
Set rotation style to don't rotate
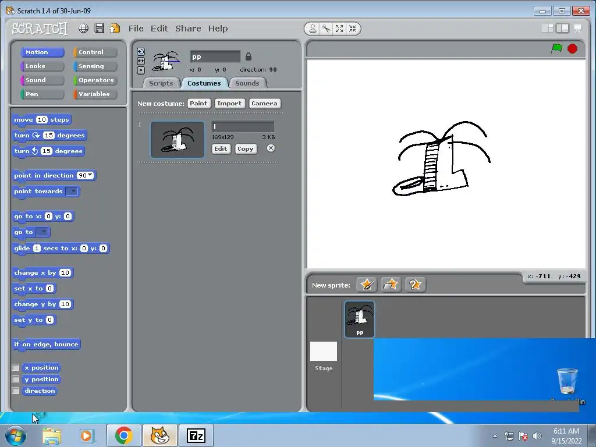(x=141, y=70)
